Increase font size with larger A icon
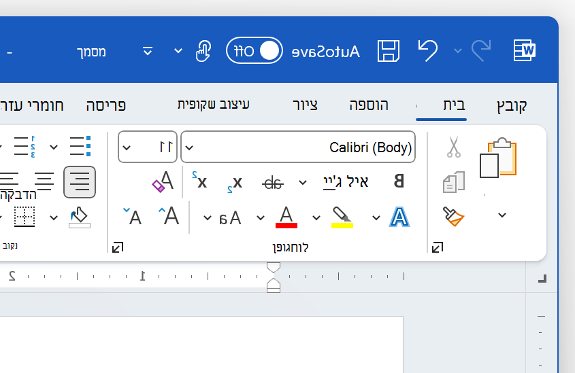The width and height of the screenshot is (575, 373). (x=169, y=216)
